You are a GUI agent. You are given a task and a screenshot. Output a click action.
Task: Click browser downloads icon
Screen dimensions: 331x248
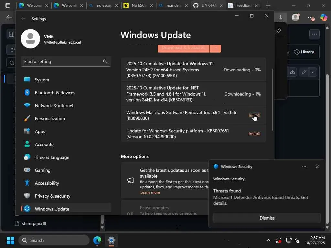click(x=280, y=18)
